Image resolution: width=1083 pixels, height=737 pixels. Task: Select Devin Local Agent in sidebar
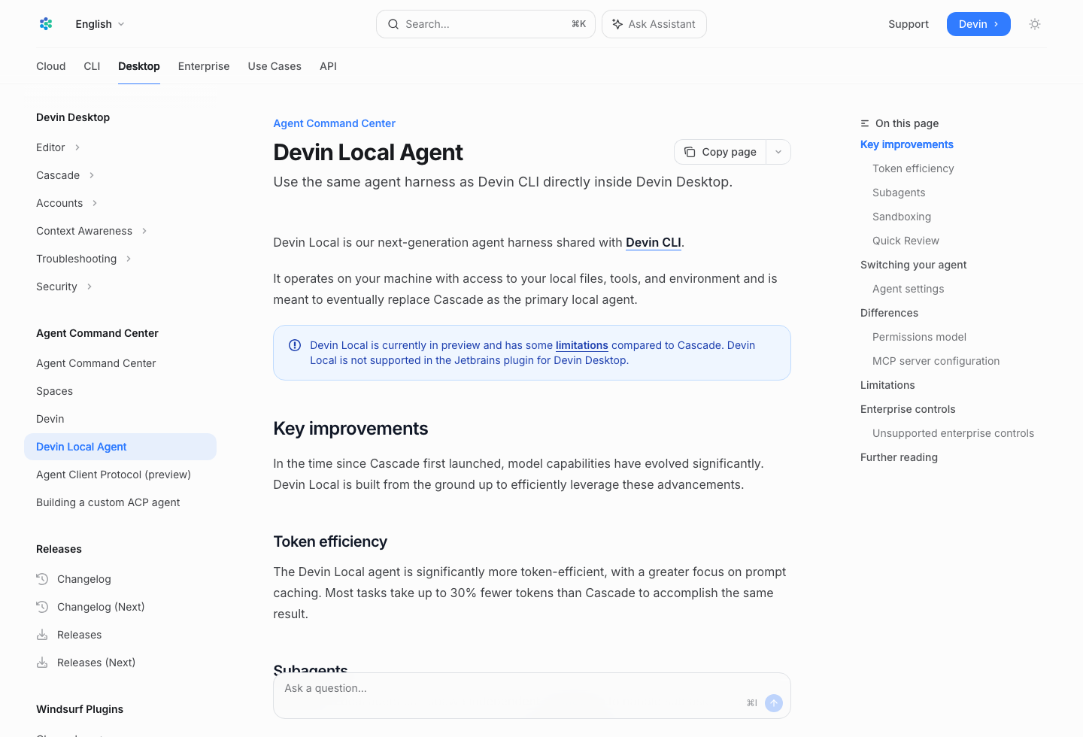pos(120,447)
